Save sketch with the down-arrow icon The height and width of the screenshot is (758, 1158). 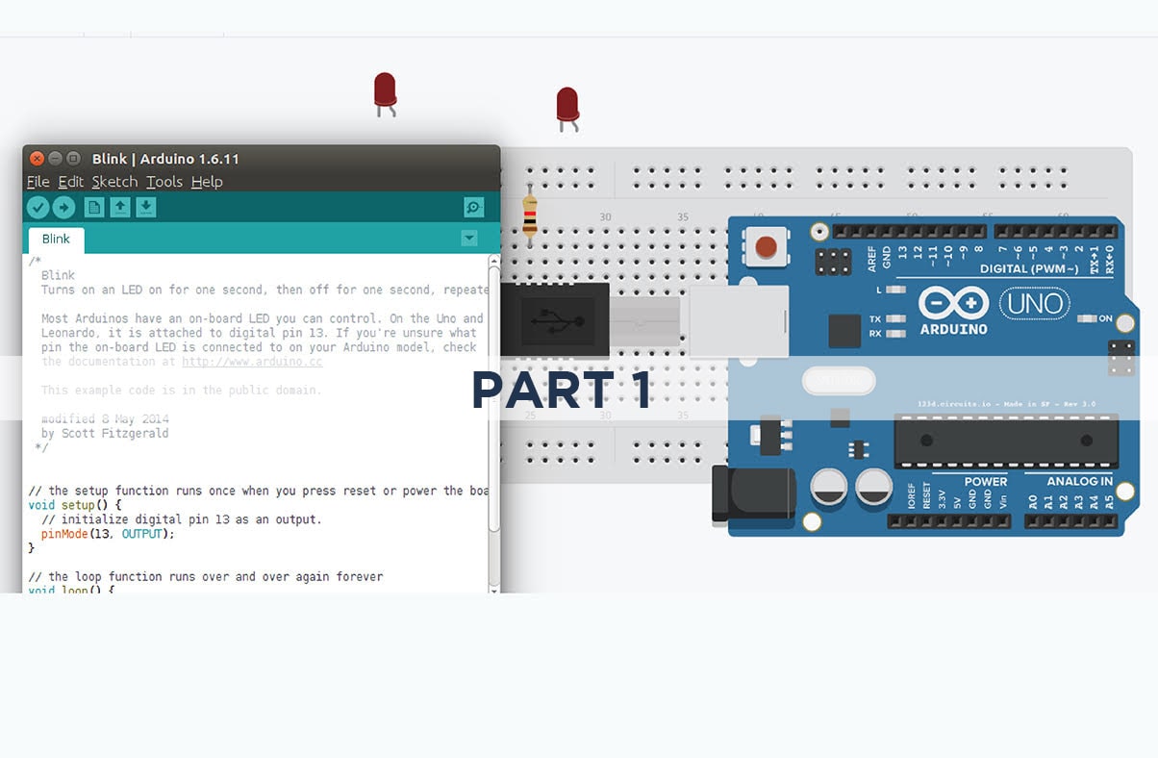[x=146, y=207]
